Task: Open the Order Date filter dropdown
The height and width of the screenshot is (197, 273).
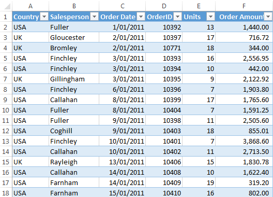Action: (x=141, y=17)
